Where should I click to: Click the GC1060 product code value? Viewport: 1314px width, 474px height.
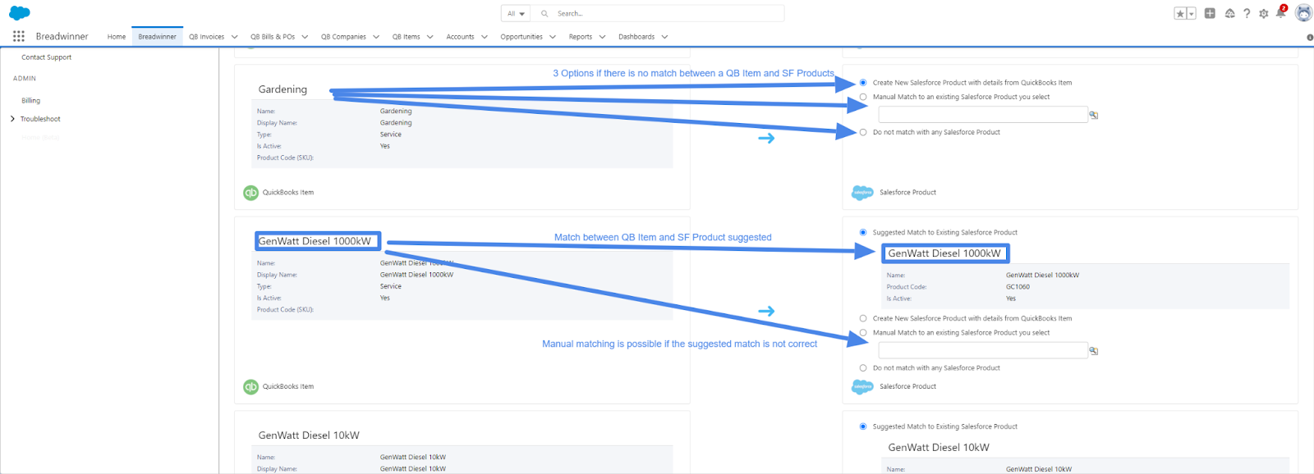[1018, 287]
